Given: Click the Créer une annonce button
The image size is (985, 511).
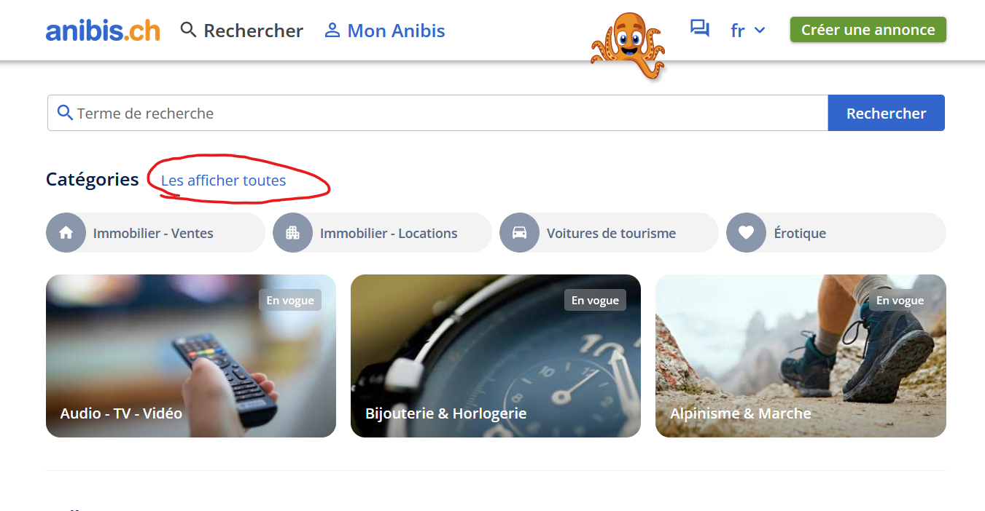Looking at the screenshot, I should [x=868, y=30].
